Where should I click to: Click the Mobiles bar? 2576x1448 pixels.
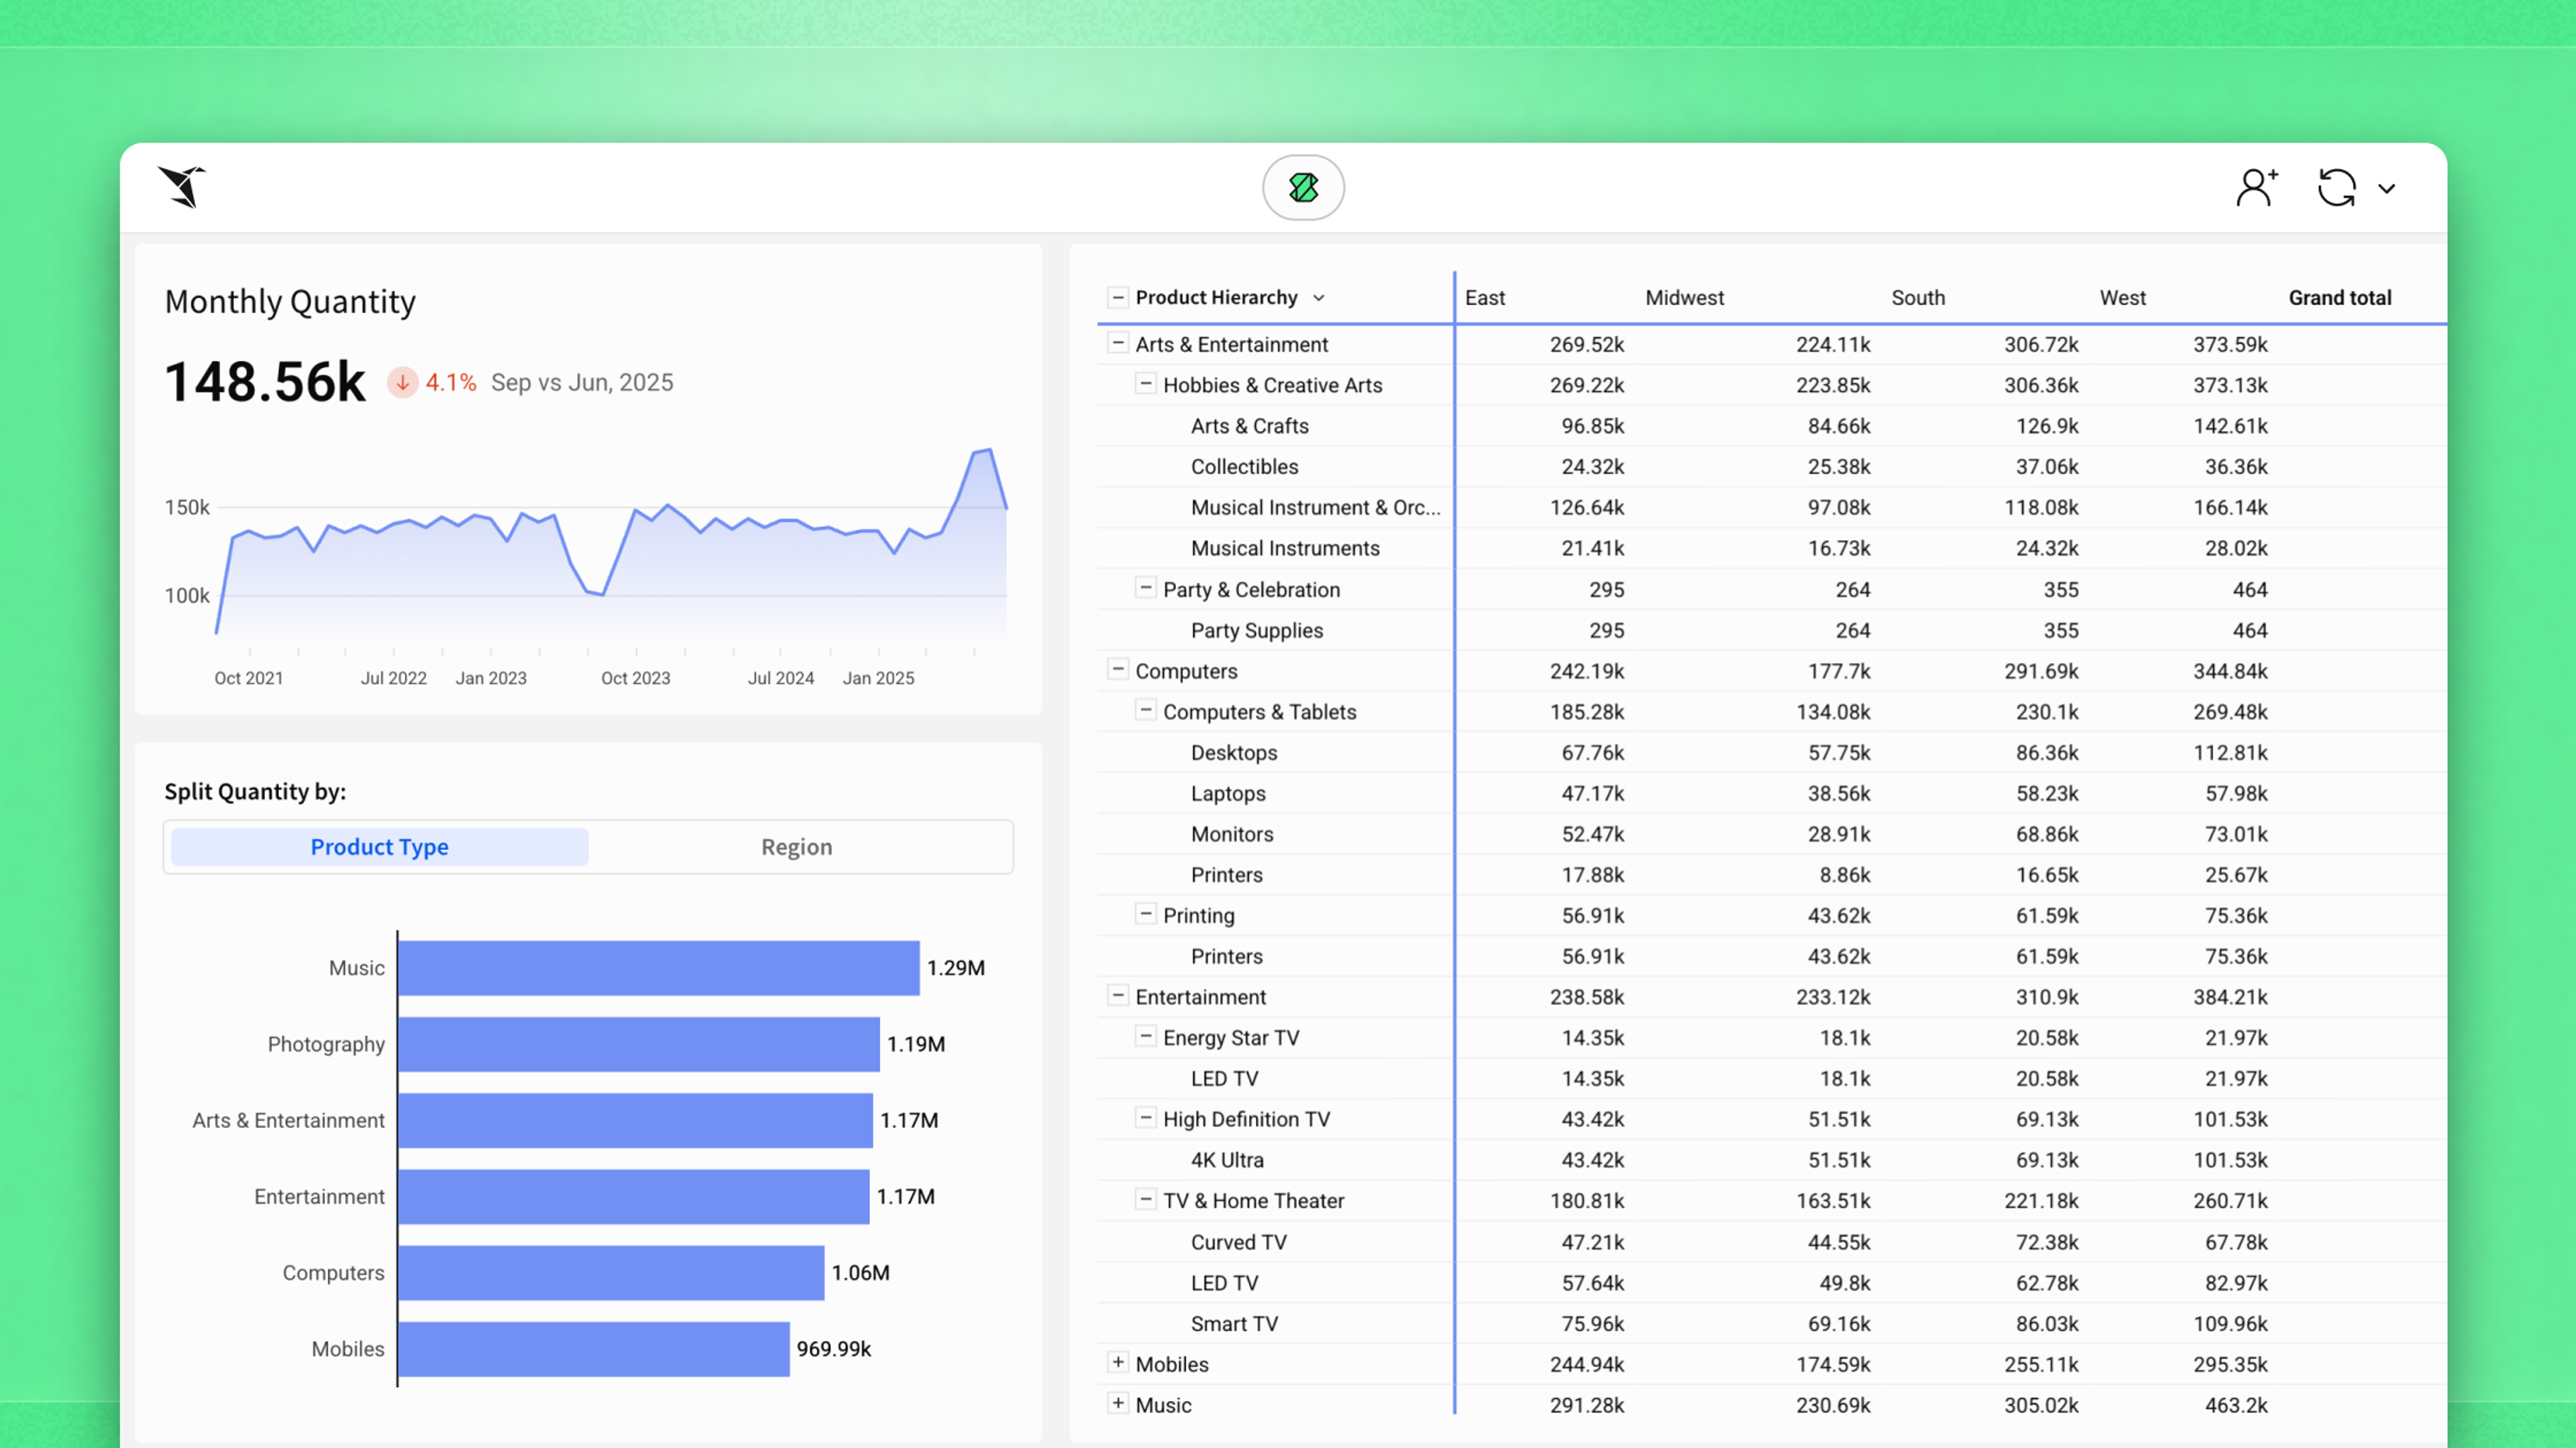coord(594,1349)
